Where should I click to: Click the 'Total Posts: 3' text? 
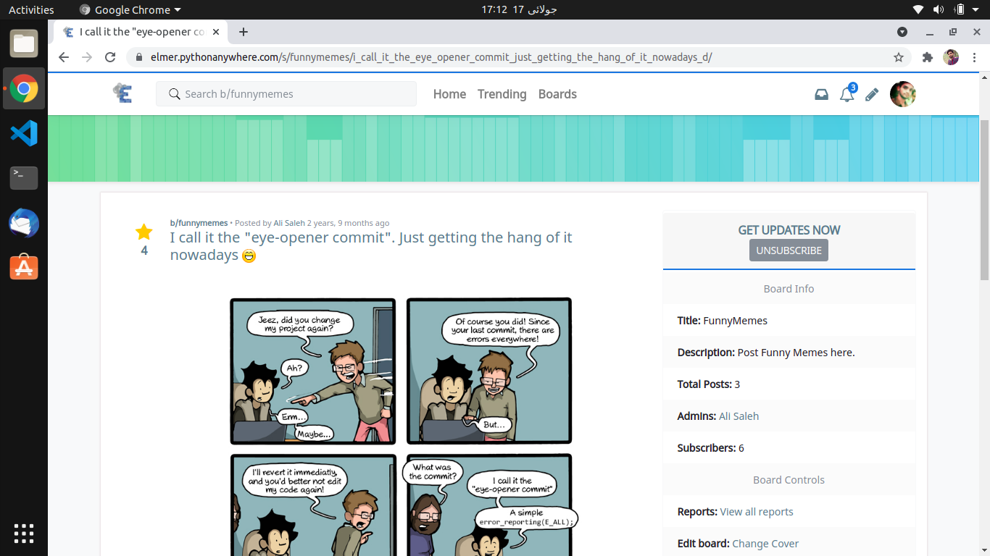[x=709, y=384]
